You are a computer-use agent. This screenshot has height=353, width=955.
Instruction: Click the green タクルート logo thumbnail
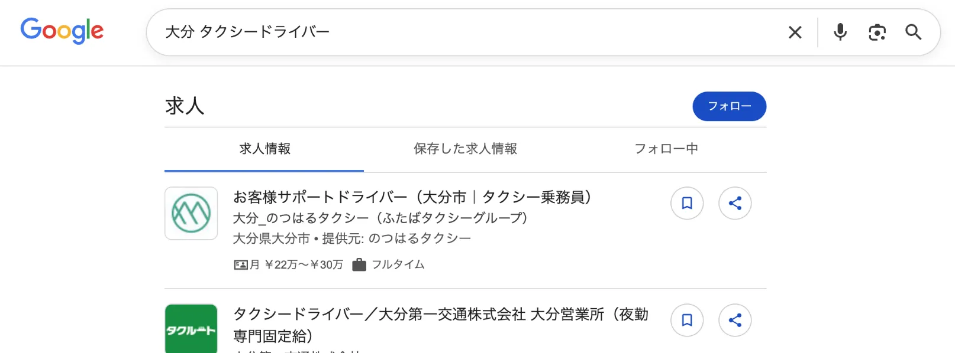(191, 329)
